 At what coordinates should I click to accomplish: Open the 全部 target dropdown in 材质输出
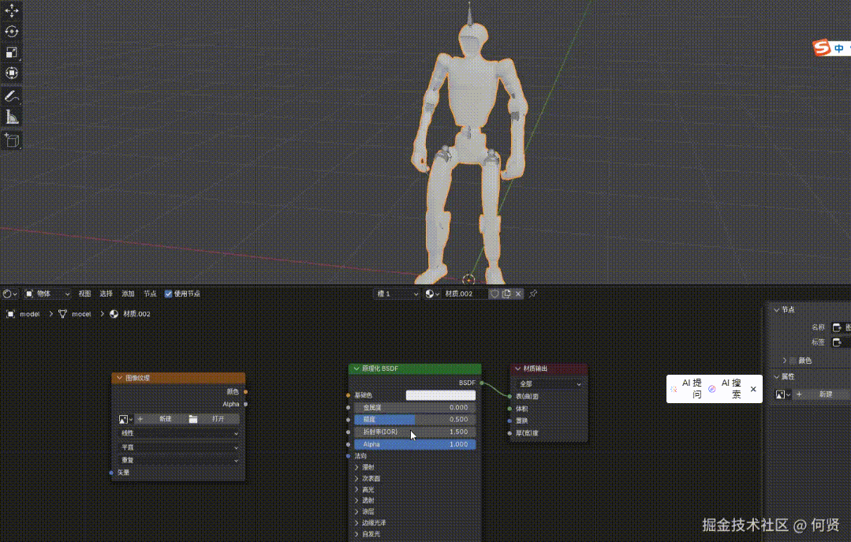click(x=548, y=383)
